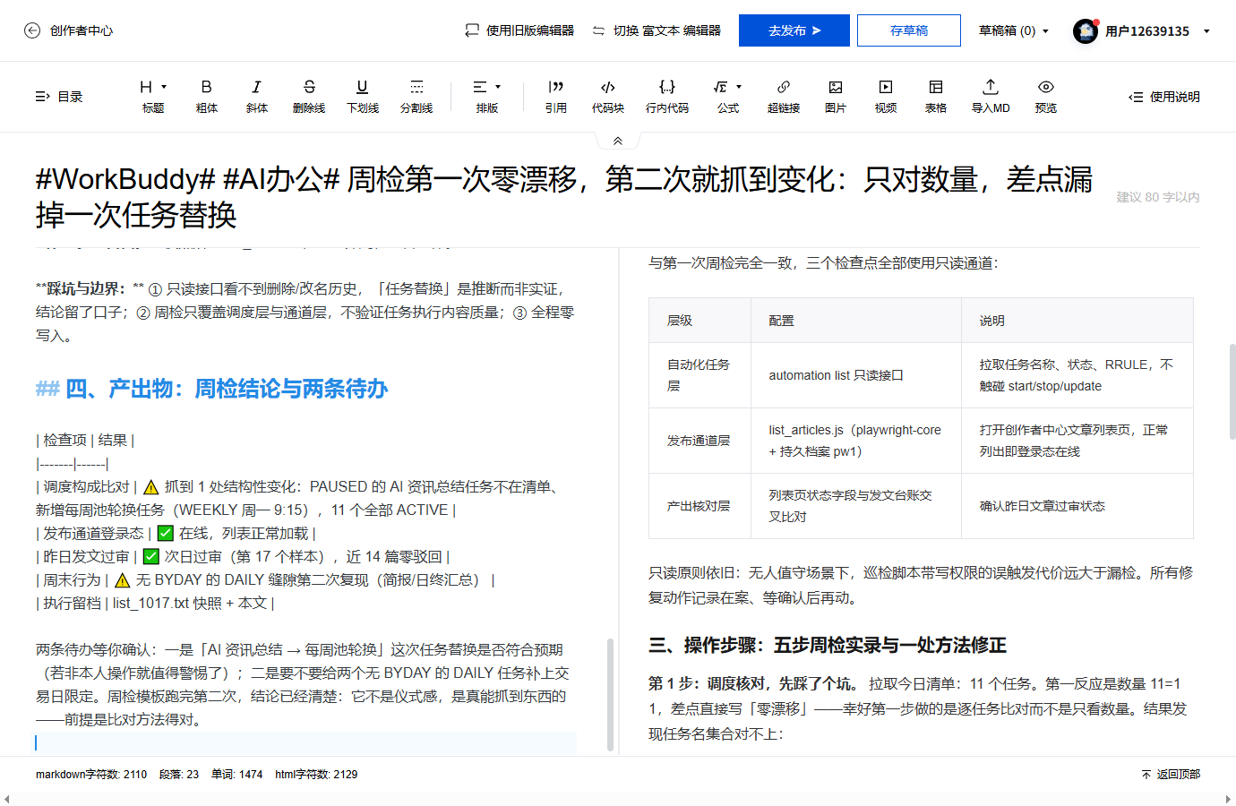Screen dimensions: 1236x806
Task: Click the 导入MD import icon
Action: click(x=991, y=87)
